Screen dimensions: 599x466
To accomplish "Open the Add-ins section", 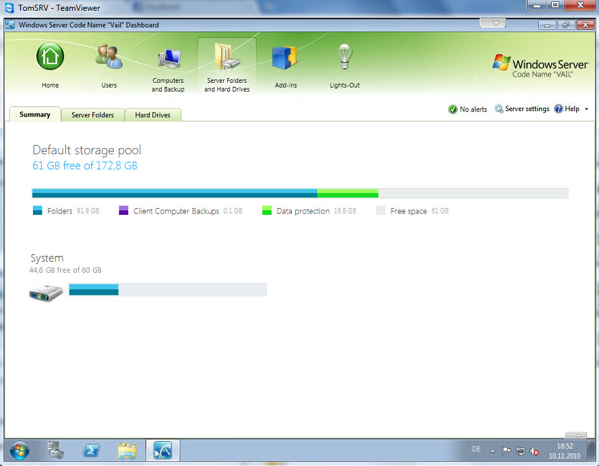I will (x=286, y=59).
